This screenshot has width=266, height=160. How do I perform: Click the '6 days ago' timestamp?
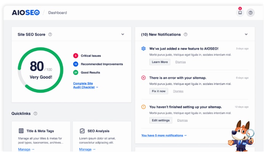click(242, 78)
